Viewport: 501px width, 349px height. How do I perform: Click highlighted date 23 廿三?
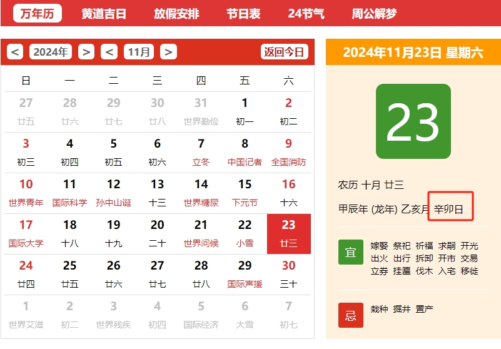[289, 234]
